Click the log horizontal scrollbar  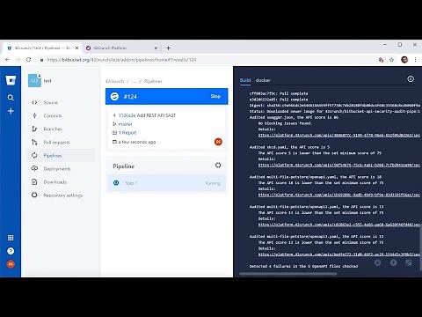pyautogui.click(x=288, y=274)
